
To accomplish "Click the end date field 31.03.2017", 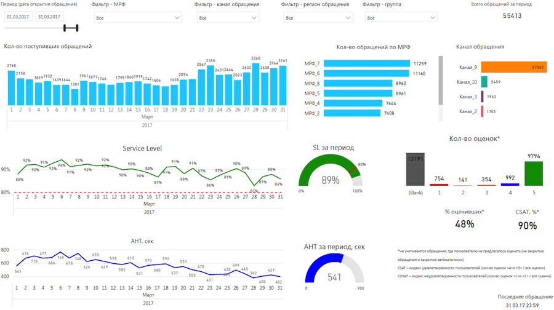I will [x=49, y=17].
